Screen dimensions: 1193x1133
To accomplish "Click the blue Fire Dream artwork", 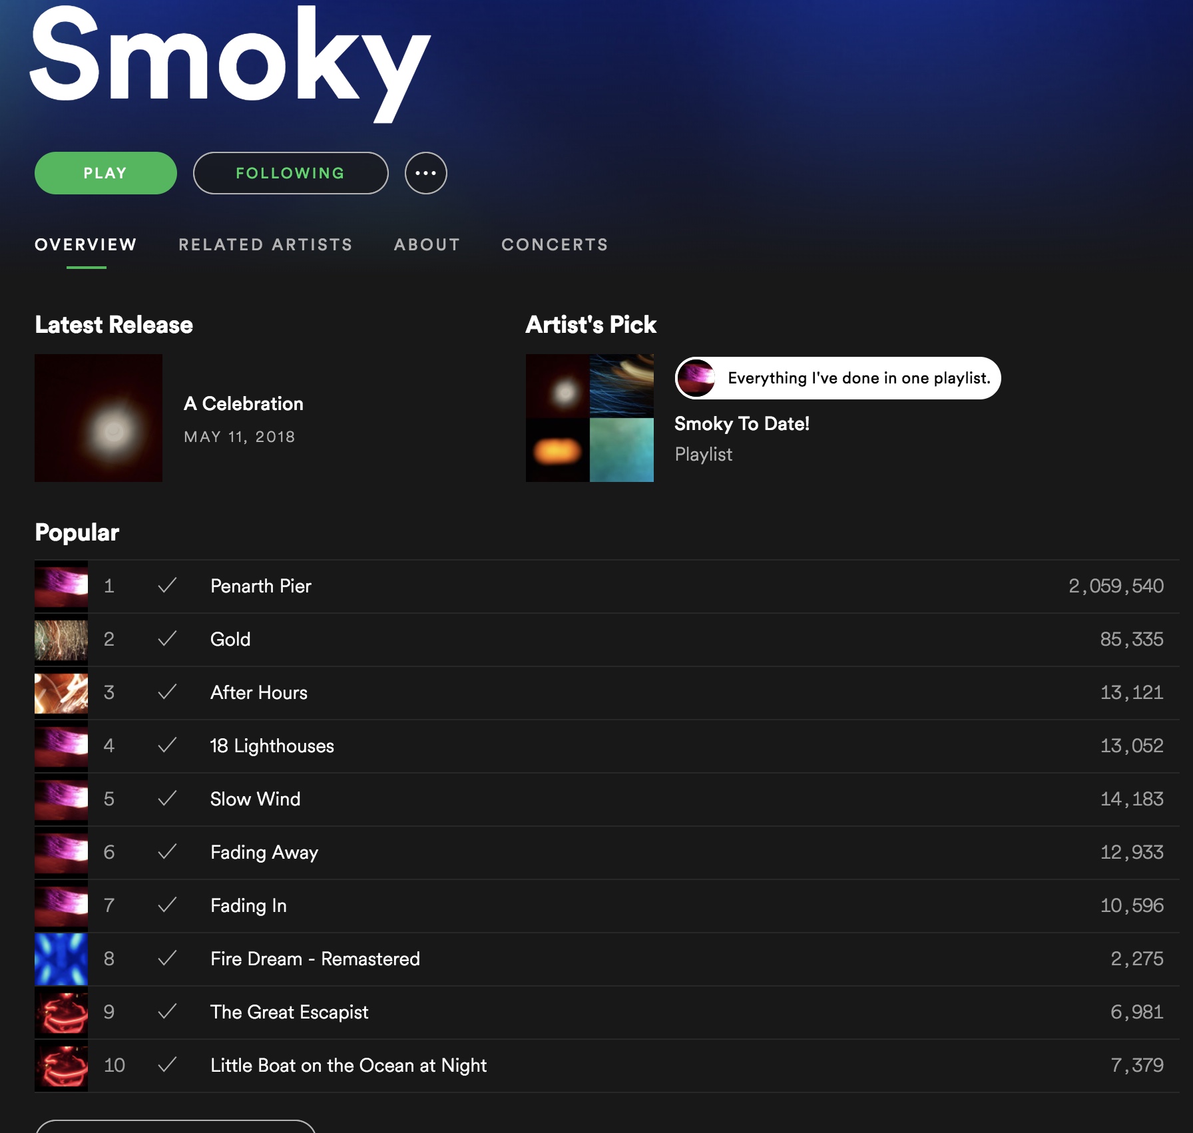I will (61, 959).
